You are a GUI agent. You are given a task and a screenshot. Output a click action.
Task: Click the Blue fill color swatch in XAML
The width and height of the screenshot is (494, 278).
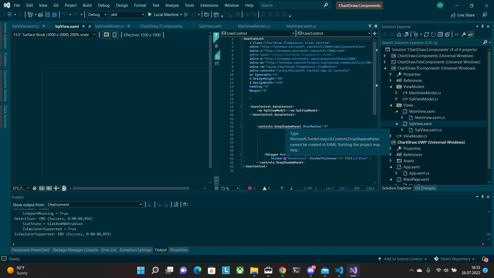[356, 158]
